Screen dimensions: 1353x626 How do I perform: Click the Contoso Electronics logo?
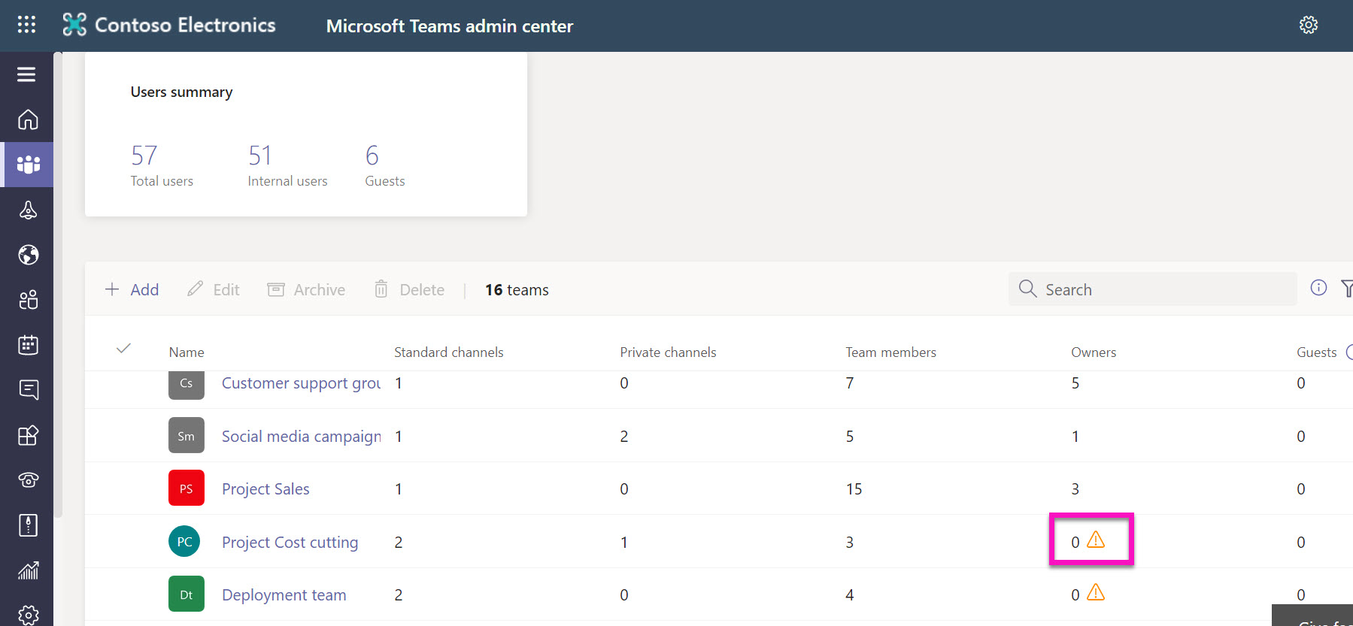[x=168, y=25]
